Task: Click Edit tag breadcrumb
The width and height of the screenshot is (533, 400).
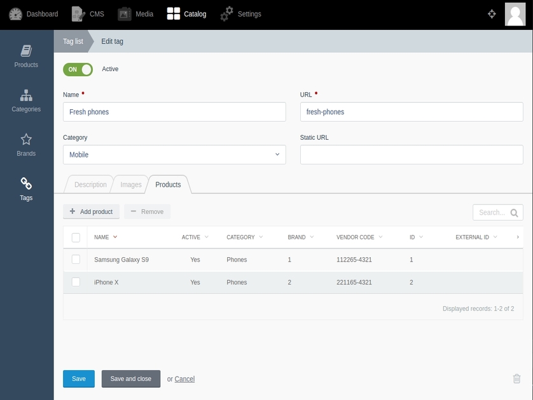Action: tap(112, 41)
